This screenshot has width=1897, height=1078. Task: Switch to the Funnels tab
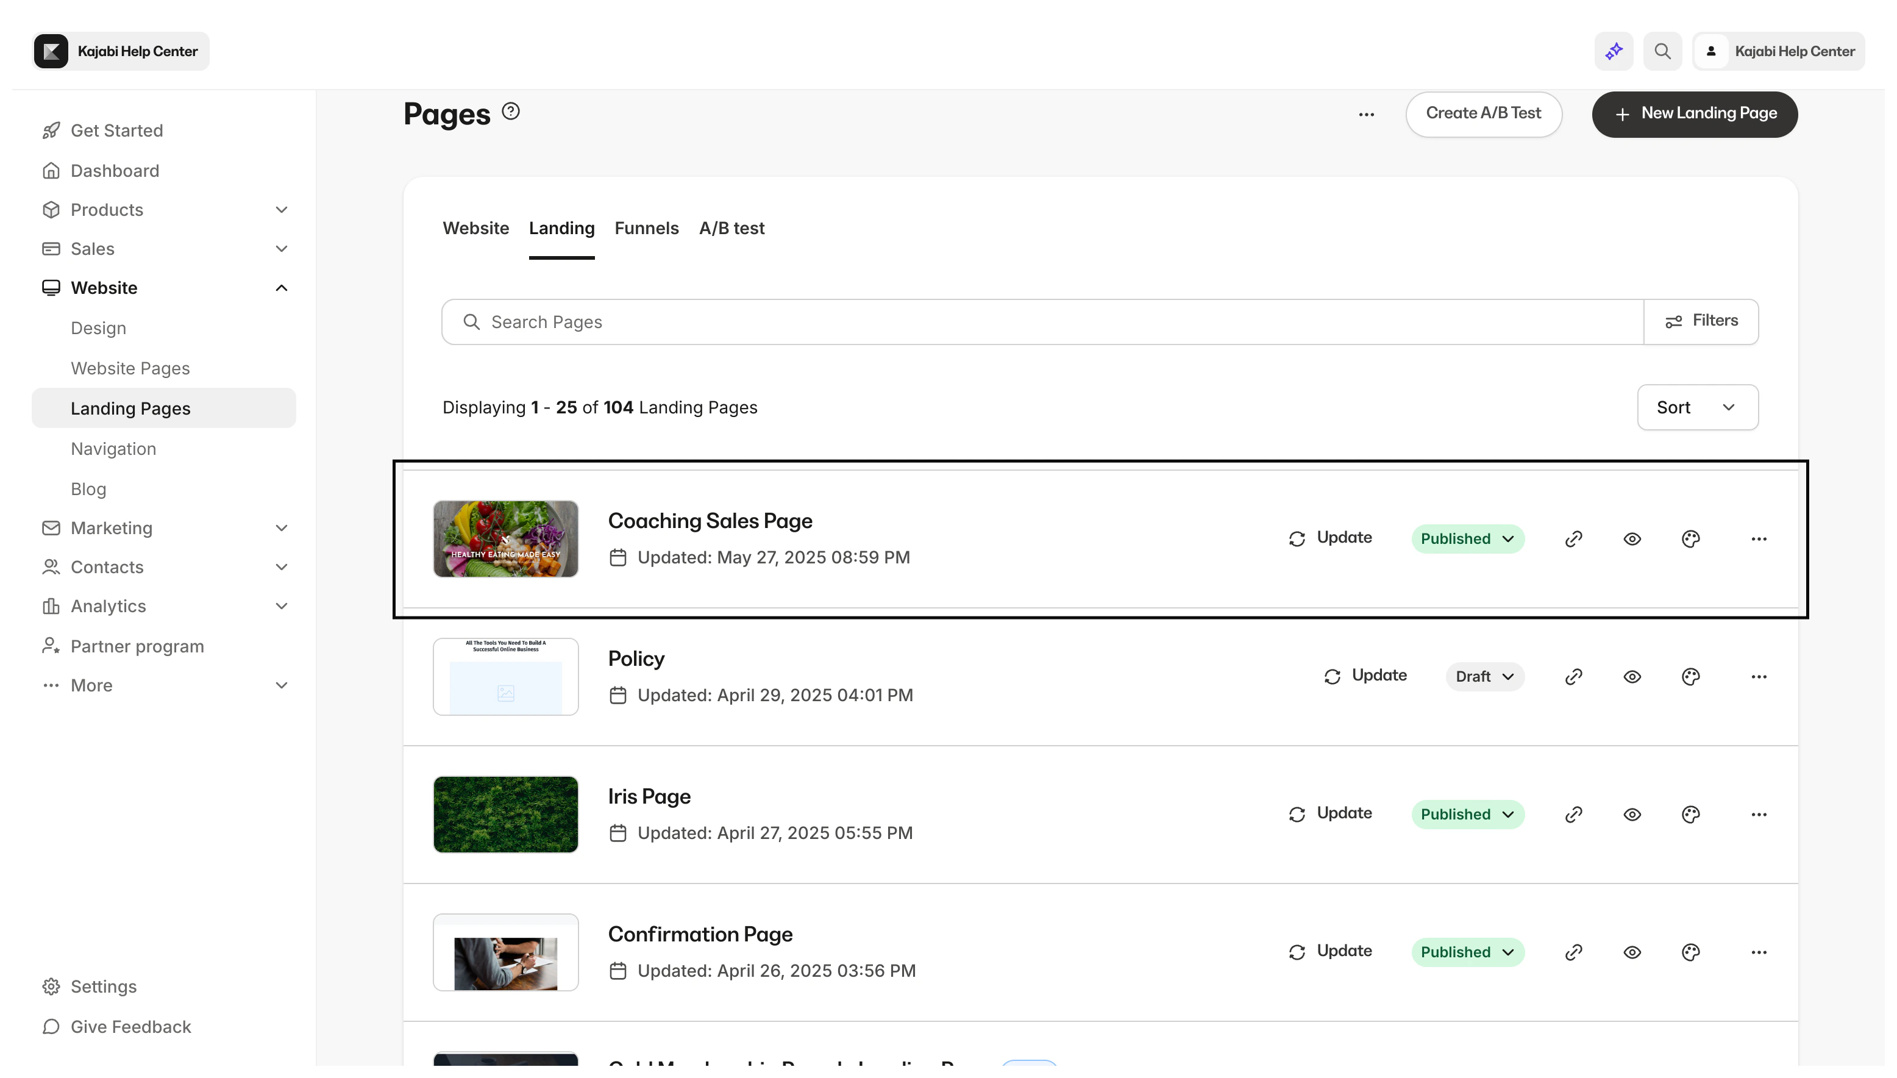pyautogui.click(x=646, y=228)
